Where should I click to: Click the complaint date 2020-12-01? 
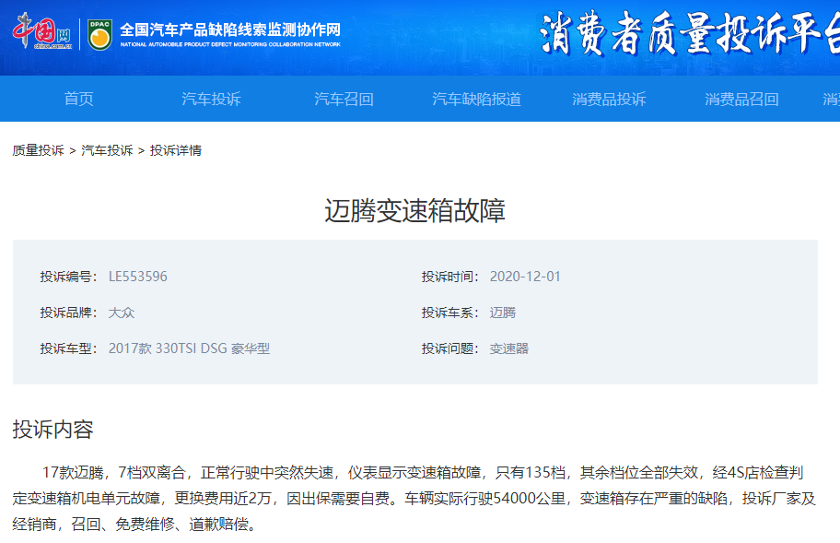coord(525,277)
